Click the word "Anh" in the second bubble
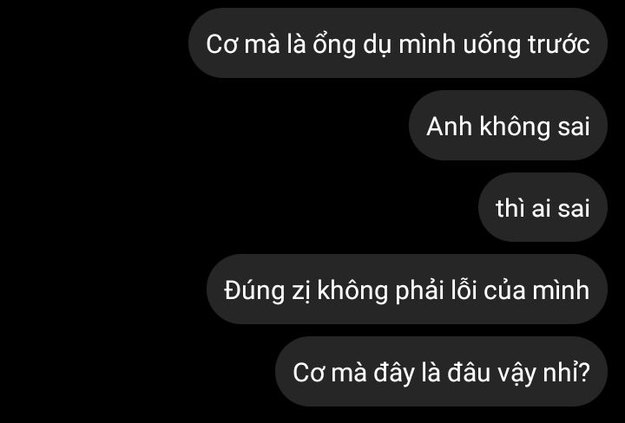625x423 pixels. [x=449, y=127]
